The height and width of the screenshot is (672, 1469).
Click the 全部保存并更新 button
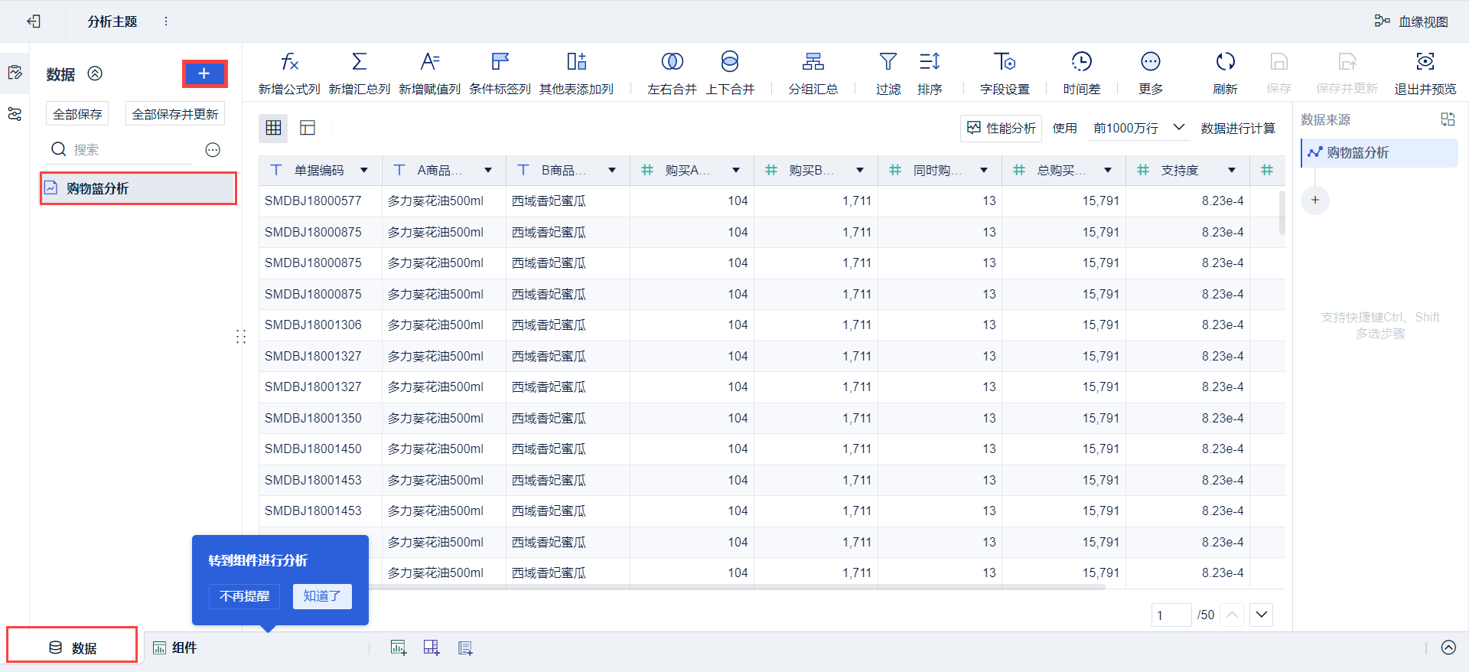pyautogui.click(x=175, y=114)
